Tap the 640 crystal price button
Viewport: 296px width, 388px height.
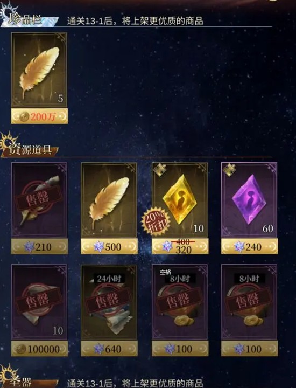pos(109,349)
